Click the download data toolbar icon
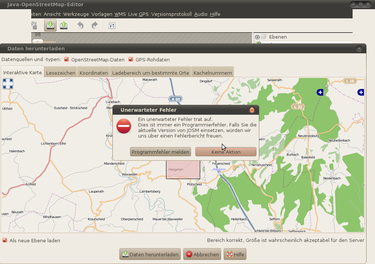Viewport: 375px width, 264px height. (x=51, y=25)
